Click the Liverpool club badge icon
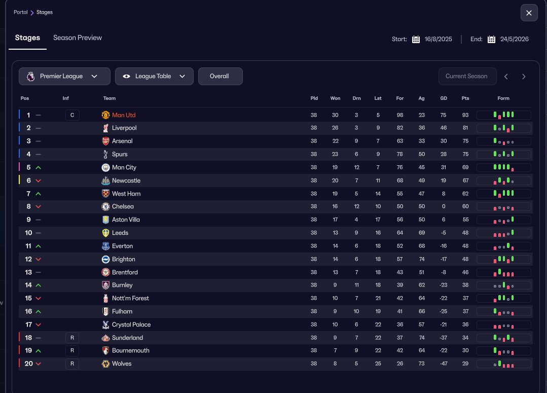547x393 pixels. (105, 128)
